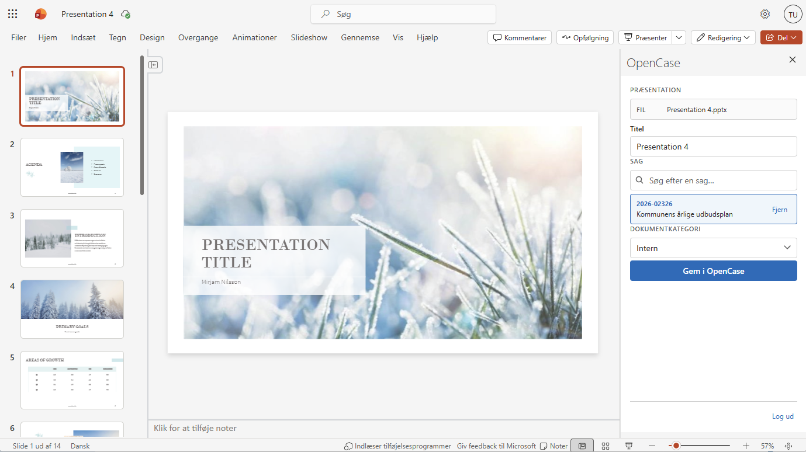Click Gem i OpenCase button

click(713, 271)
